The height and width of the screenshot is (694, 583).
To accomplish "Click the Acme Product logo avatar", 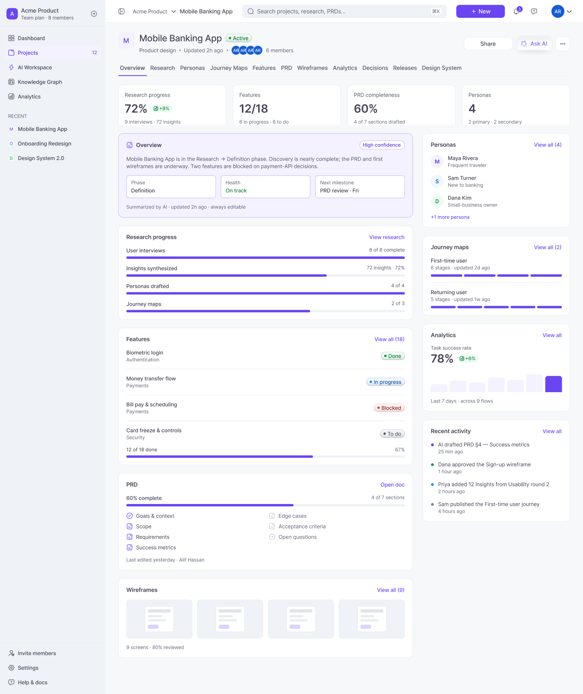I will tap(12, 14).
